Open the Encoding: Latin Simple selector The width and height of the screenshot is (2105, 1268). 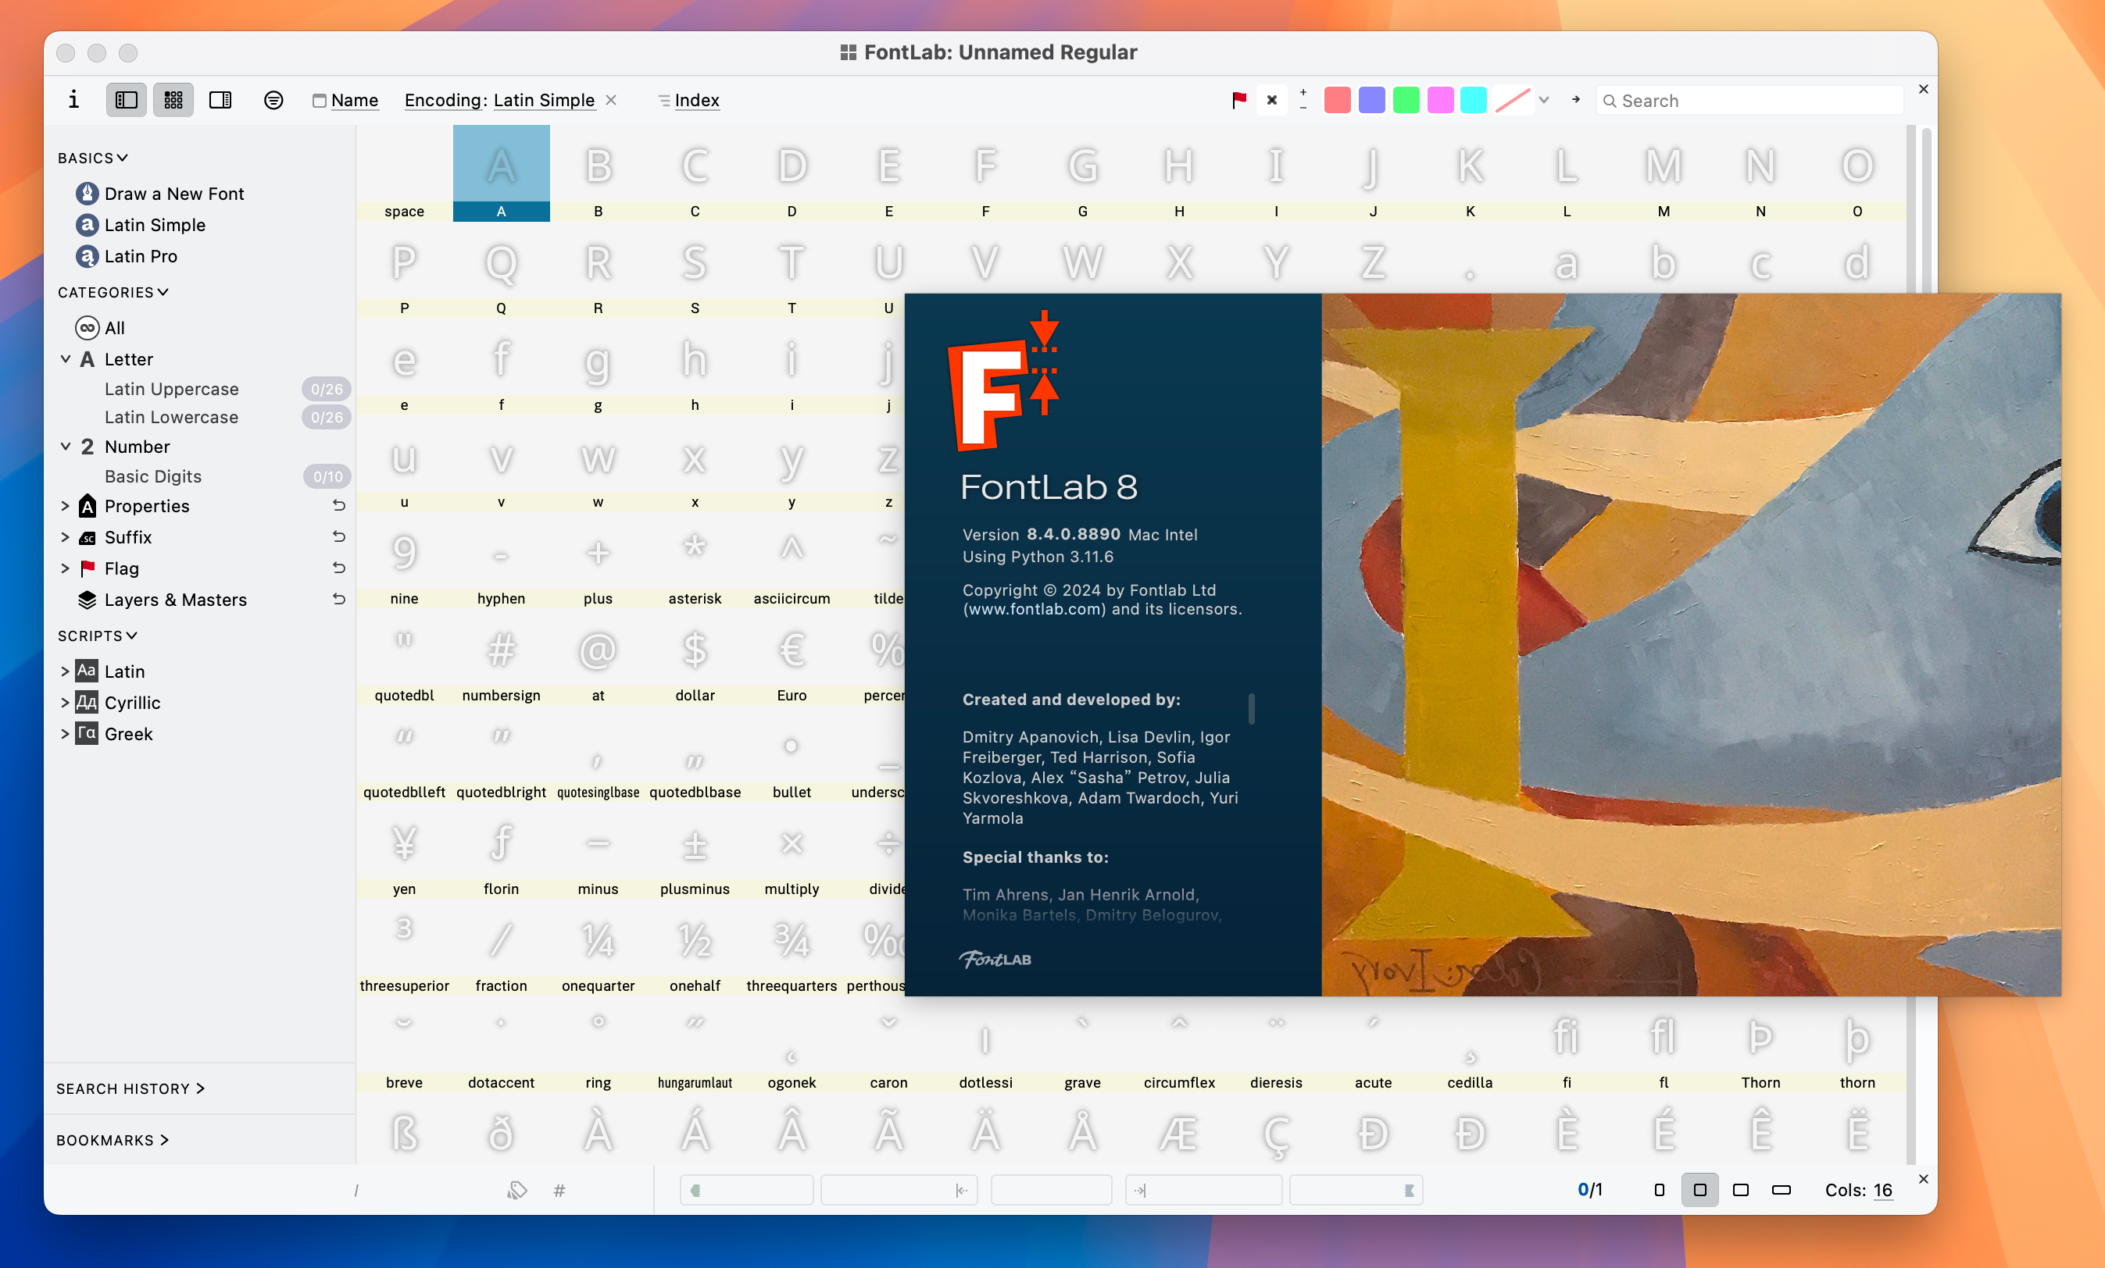(499, 100)
